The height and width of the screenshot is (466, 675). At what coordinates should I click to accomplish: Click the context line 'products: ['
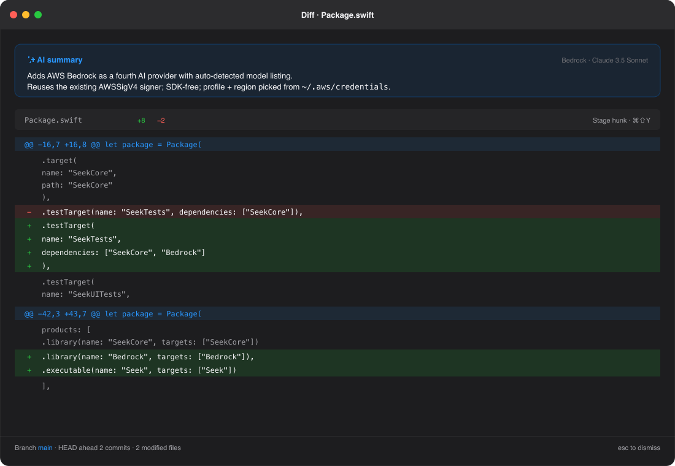point(66,330)
